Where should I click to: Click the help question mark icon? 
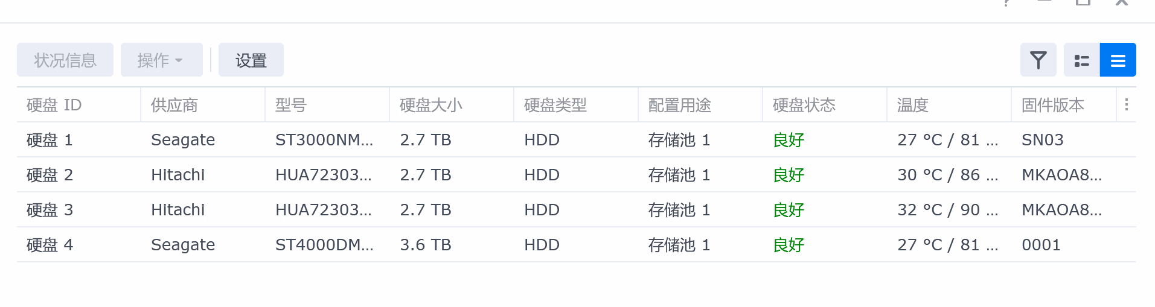[1006, 3]
